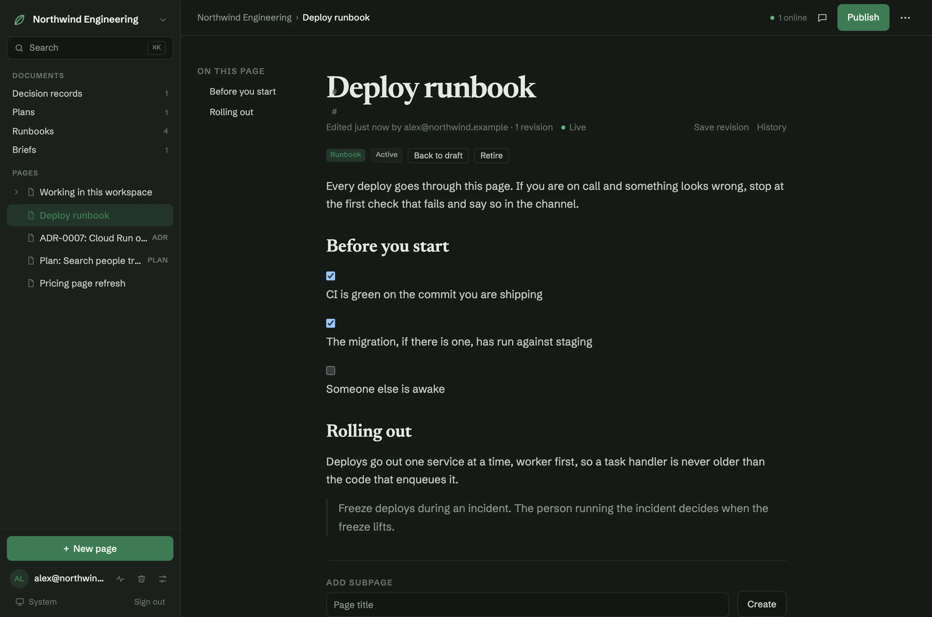The height and width of the screenshot is (617, 932).
Task: Click the AL user avatar
Action: [x=19, y=579]
